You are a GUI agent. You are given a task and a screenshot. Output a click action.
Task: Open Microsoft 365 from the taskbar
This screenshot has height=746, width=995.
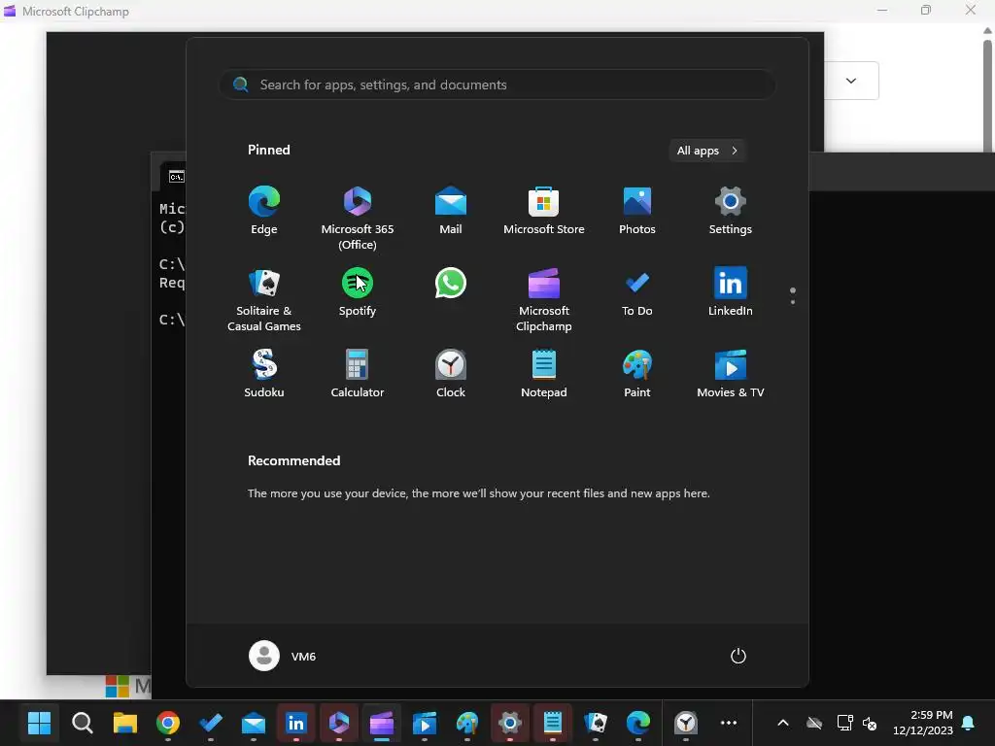coord(339,723)
